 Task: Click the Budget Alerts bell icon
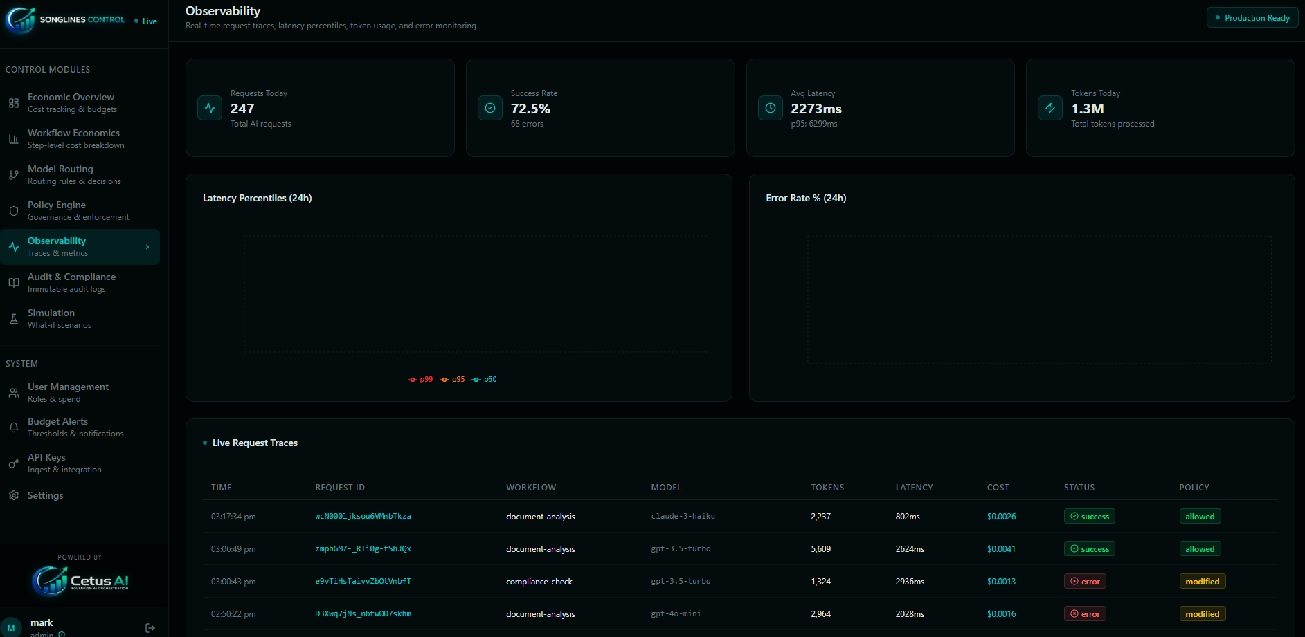(14, 427)
